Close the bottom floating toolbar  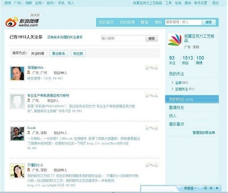point(217,188)
